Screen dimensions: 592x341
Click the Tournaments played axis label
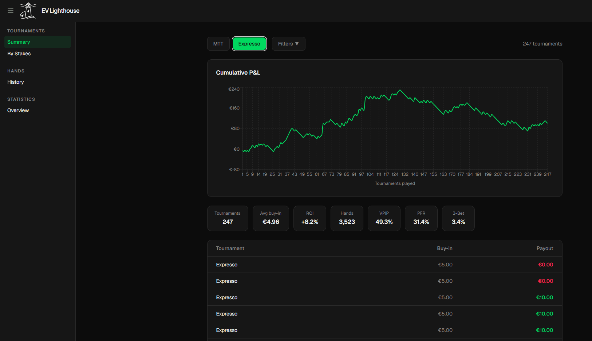click(x=395, y=183)
